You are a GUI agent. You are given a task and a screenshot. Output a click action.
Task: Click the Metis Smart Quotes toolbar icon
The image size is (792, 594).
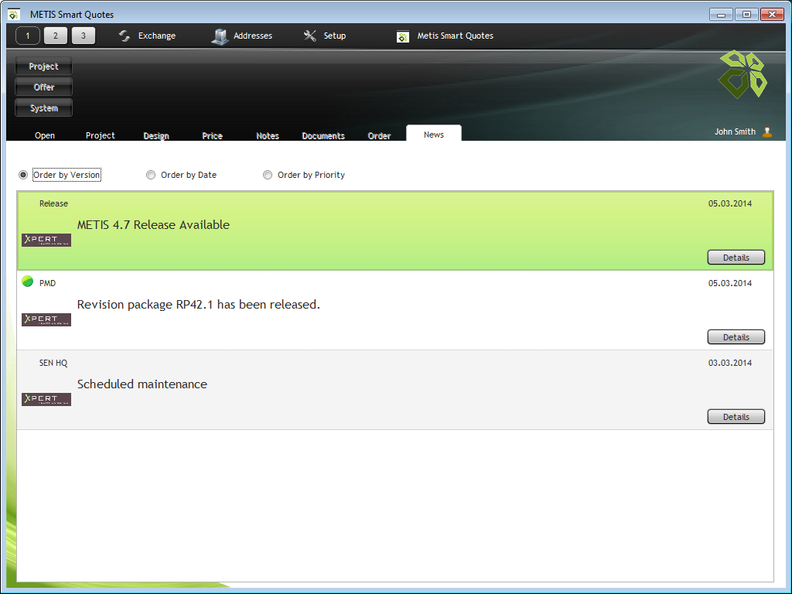(402, 36)
